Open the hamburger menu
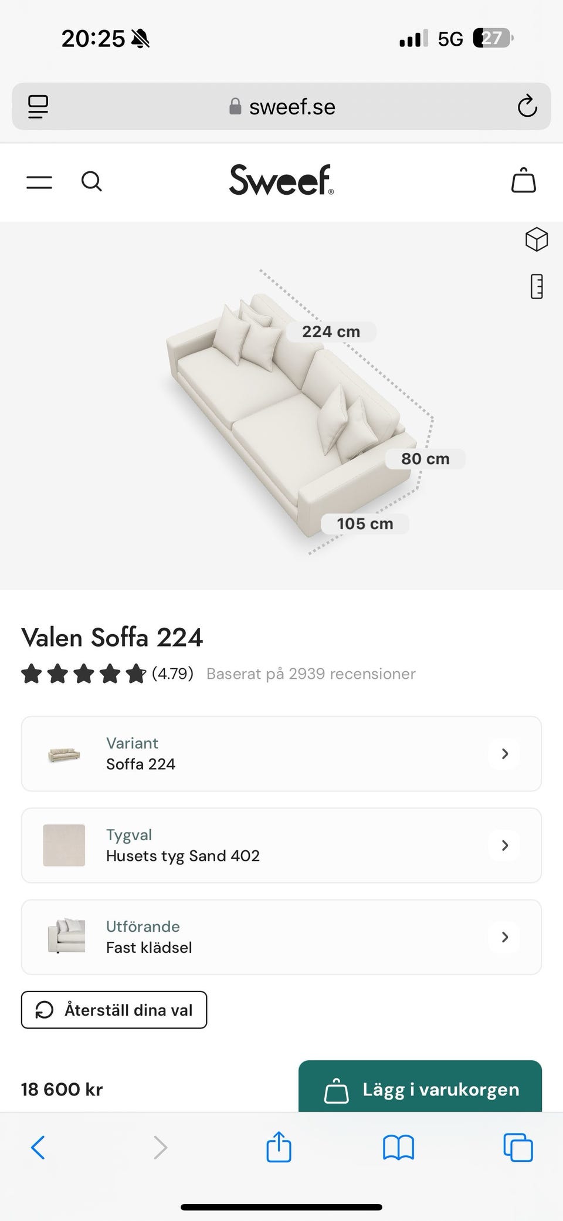 pos(39,182)
